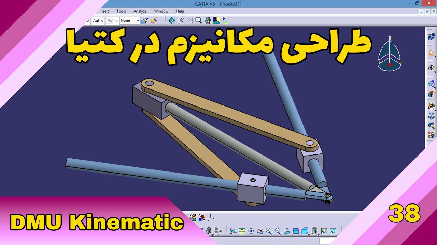
Task: Click the axis system icon in lower toolbar
Action: coord(211,217)
